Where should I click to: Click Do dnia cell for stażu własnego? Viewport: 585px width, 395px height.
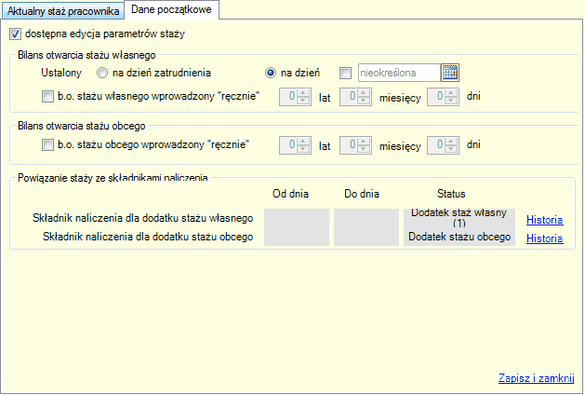[x=366, y=218]
